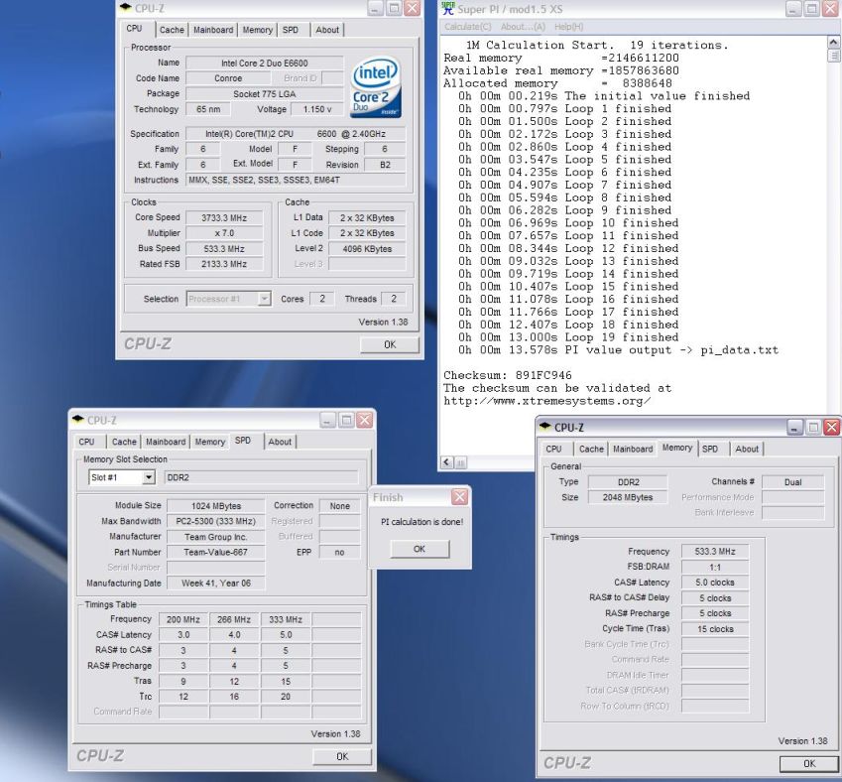Viewport: 842px width, 782px height.
Task: Expand the Slot #1 memory slot dropdown
Action: (x=149, y=477)
